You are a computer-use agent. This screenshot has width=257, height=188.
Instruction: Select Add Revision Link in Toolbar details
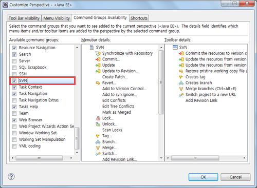click(x=201, y=100)
